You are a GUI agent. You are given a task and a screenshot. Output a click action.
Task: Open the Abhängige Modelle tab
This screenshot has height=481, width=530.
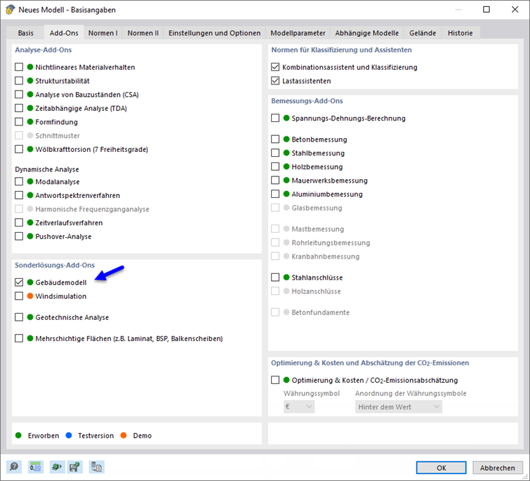tap(367, 33)
